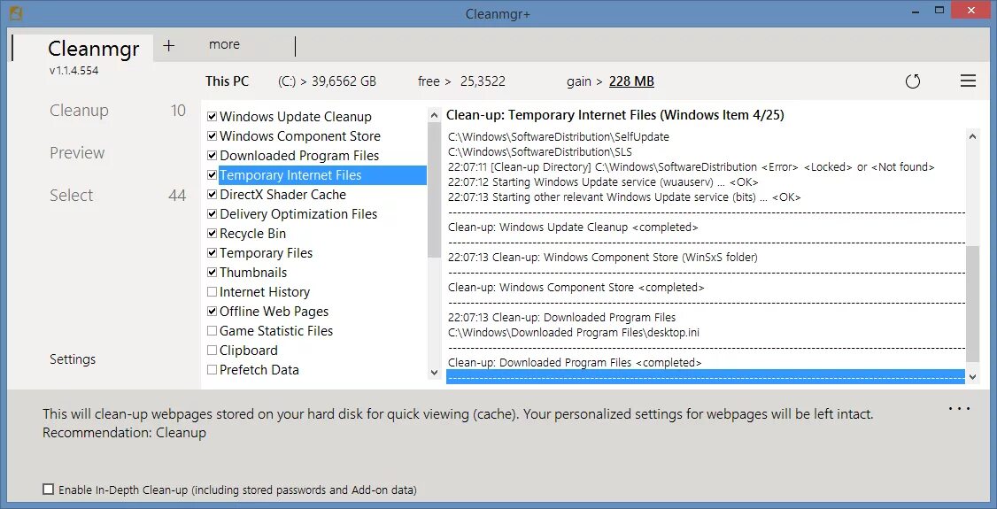Image resolution: width=997 pixels, height=509 pixels.
Task: Uncheck Recycle Bin checkbox
Action: pyautogui.click(x=213, y=234)
